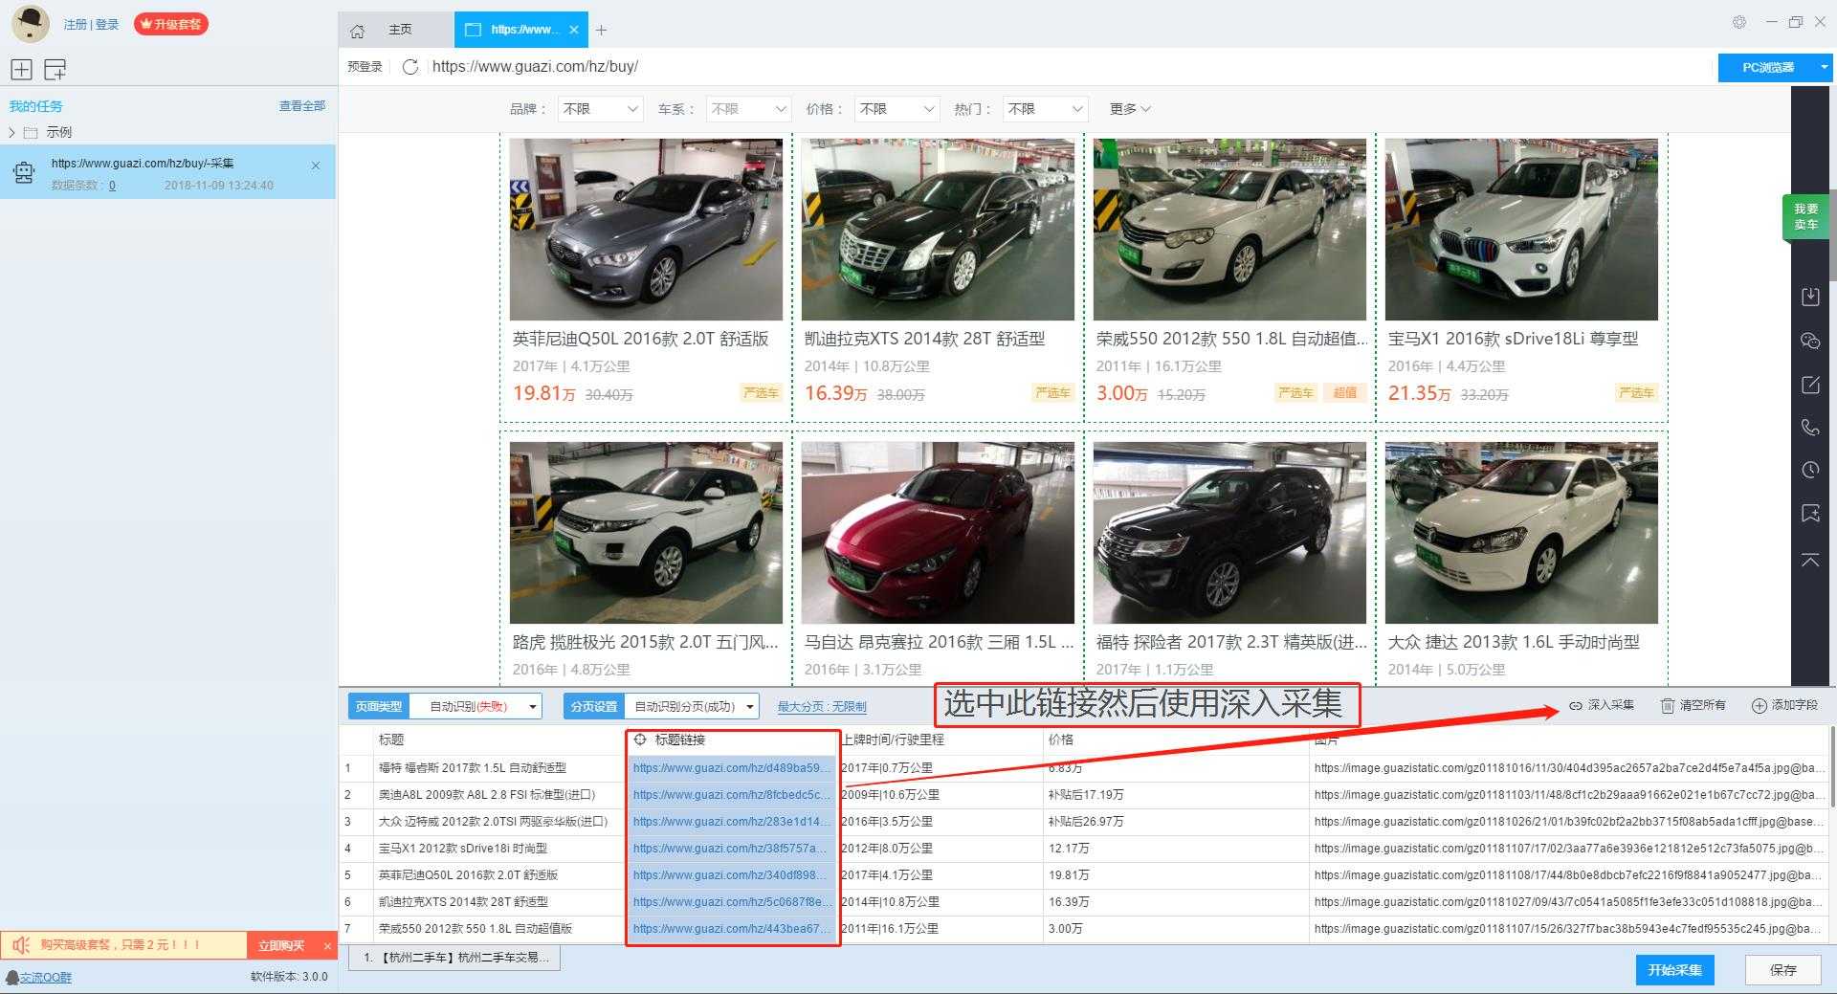Click the data table vertical scrollbar
The image size is (1837, 994).
coord(1831,767)
